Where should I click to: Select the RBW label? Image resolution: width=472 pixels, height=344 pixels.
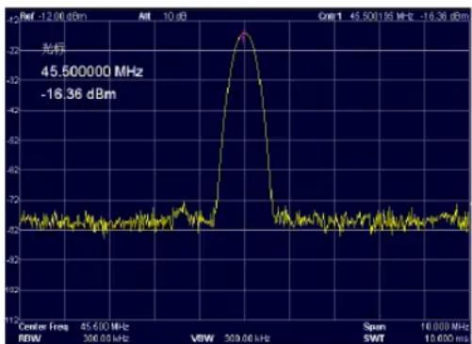[x=29, y=338]
